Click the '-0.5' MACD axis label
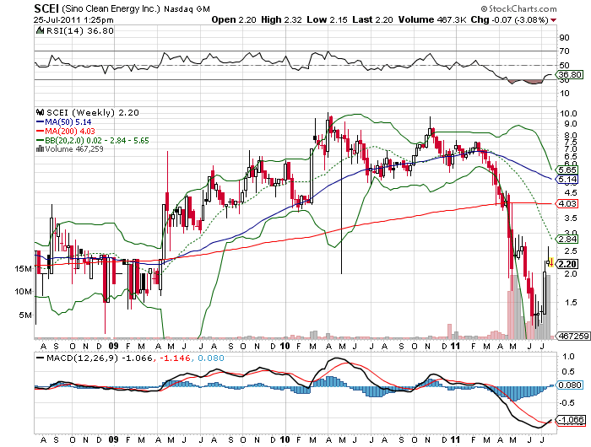 [x=567, y=403]
